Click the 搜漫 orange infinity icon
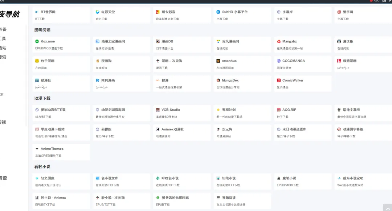Viewport: 392px width, 211px height. click(158, 80)
